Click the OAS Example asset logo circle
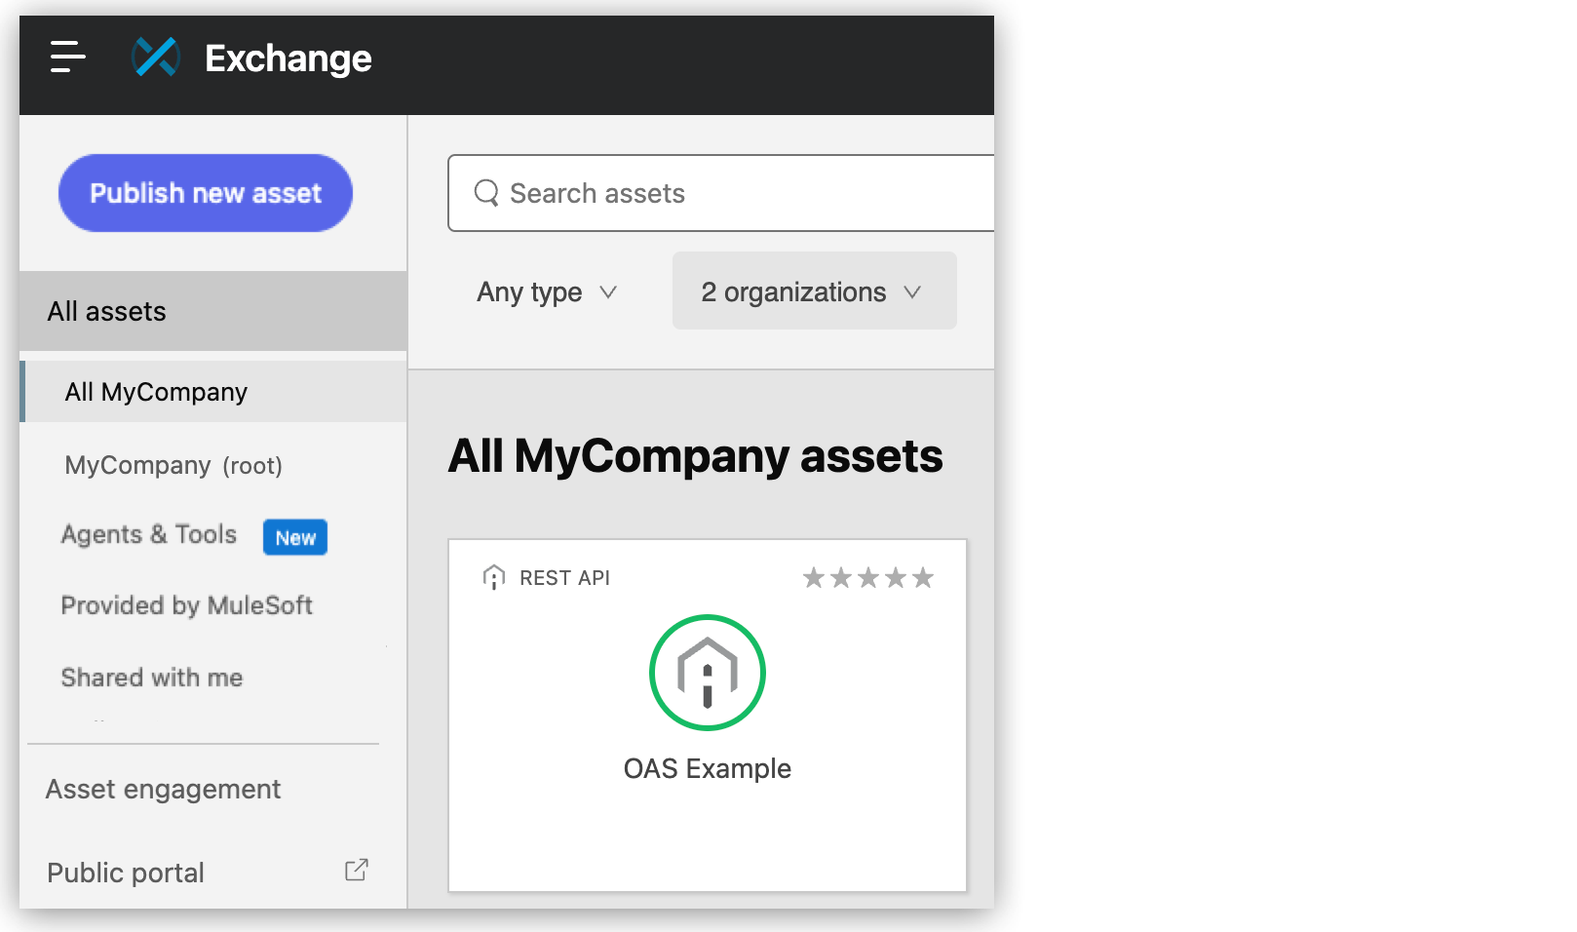The image size is (1577, 932). click(x=708, y=673)
